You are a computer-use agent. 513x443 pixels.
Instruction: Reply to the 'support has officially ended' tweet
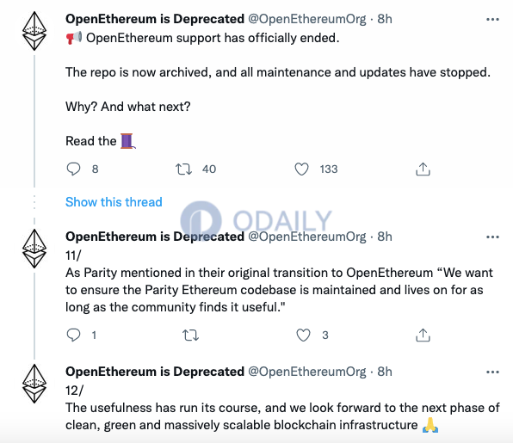tap(73, 169)
